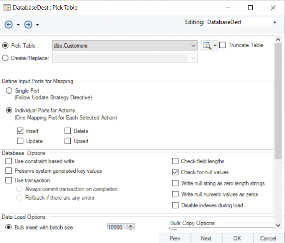This screenshot has height=243, width=285.
Task: Click the DatabaseDest window title icon
Action: pos(7,8)
